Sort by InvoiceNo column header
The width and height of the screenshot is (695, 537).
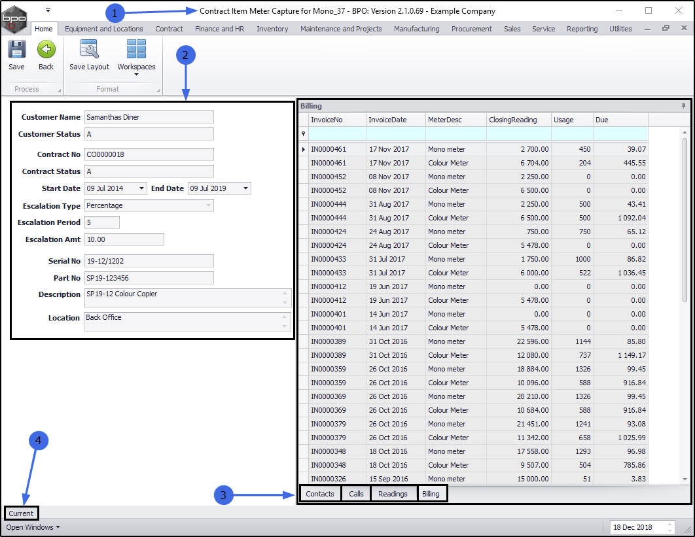(x=337, y=120)
